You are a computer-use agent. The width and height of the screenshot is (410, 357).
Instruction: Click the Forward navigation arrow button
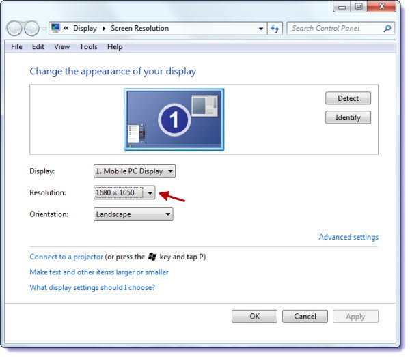[31, 29]
